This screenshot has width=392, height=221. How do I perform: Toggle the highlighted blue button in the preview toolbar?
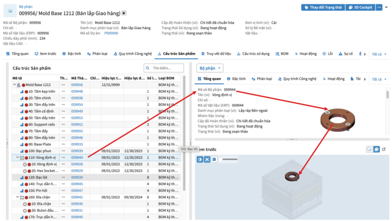coord(207,159)
